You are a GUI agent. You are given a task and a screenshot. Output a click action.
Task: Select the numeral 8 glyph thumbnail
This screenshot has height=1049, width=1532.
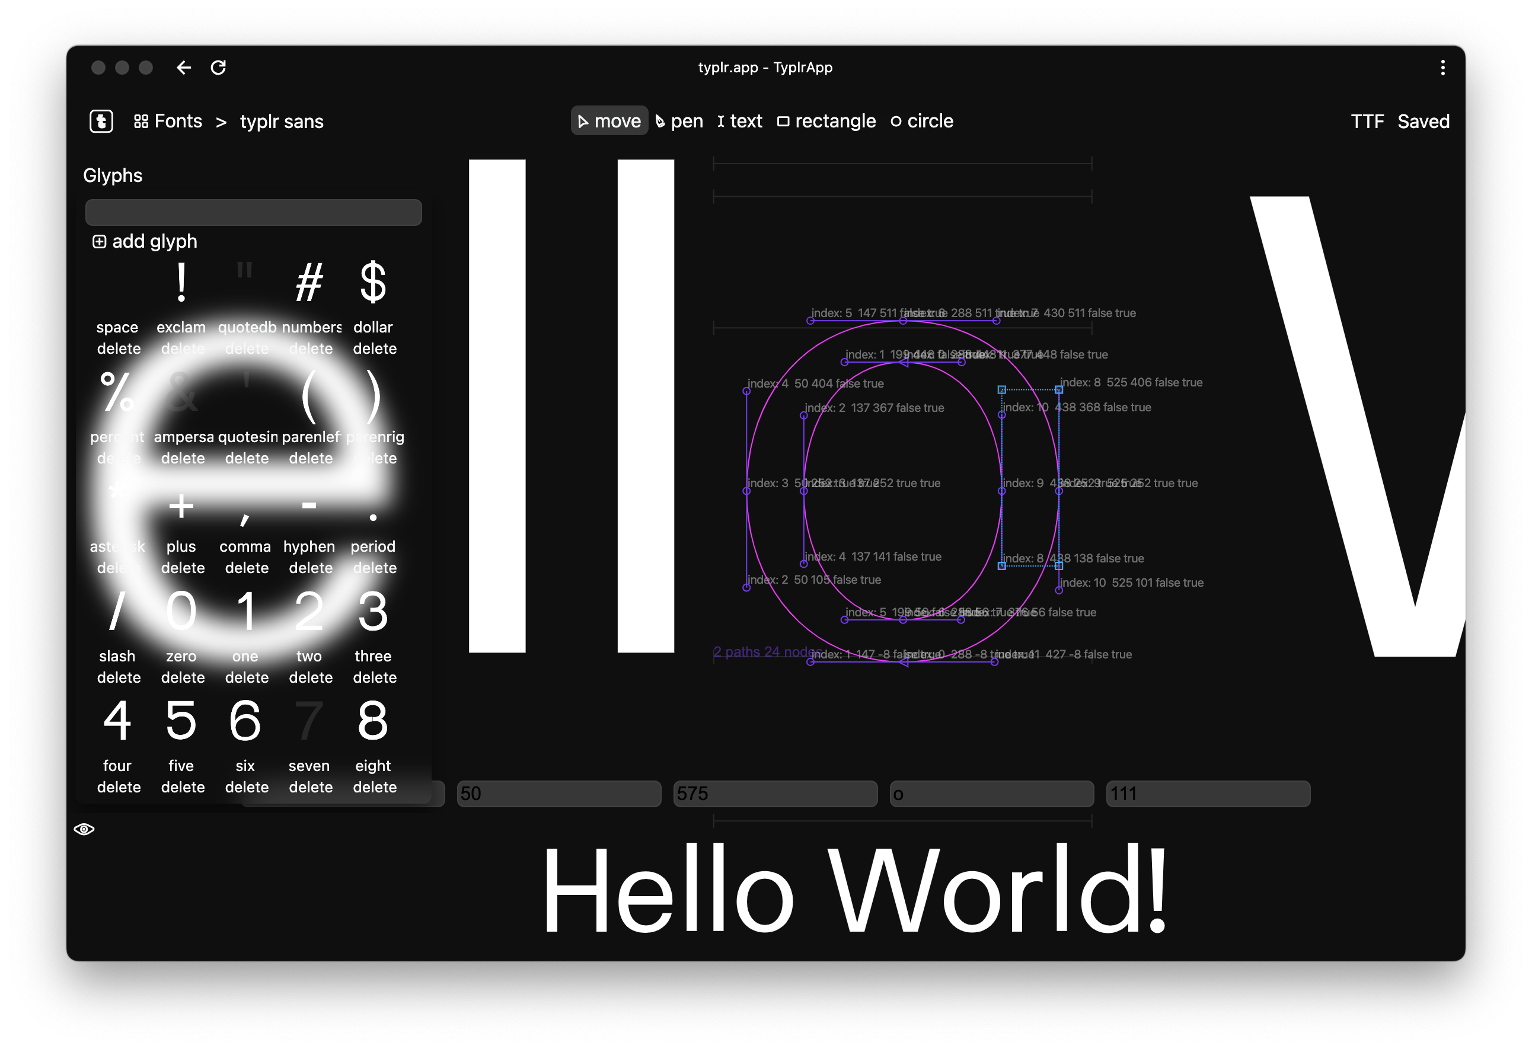click(373, 720)
